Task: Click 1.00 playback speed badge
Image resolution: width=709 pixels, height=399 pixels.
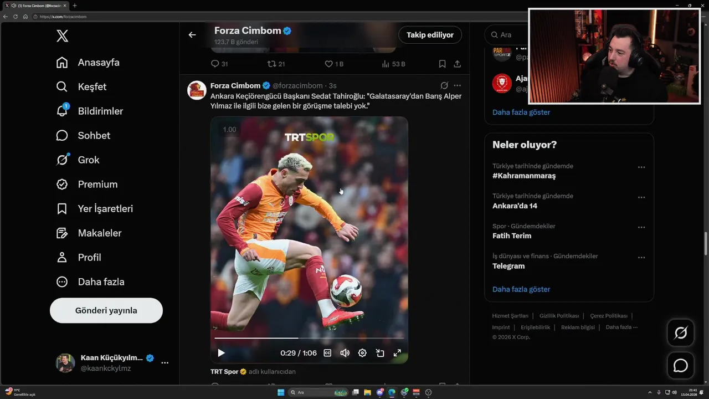Action: pyautogui.click(x=229, y=130)
